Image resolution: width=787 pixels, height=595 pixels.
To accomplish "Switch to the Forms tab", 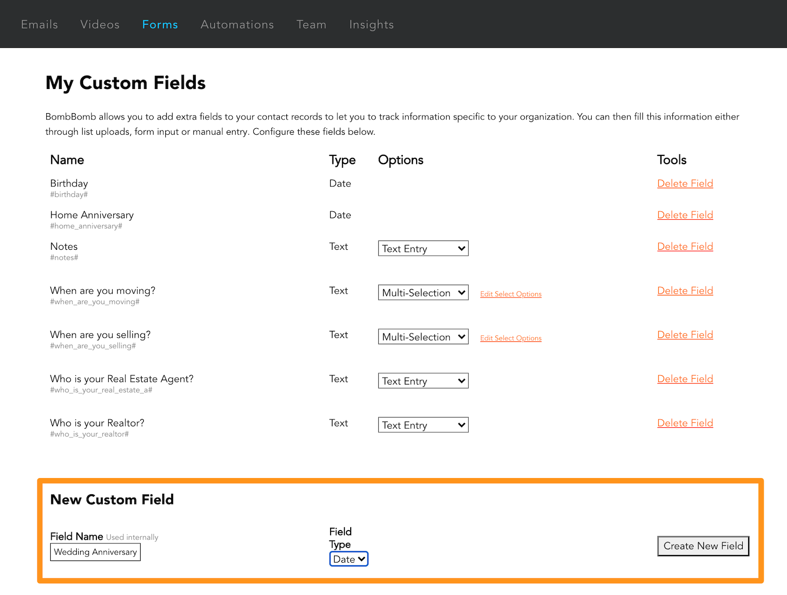I will pos(160,25).
